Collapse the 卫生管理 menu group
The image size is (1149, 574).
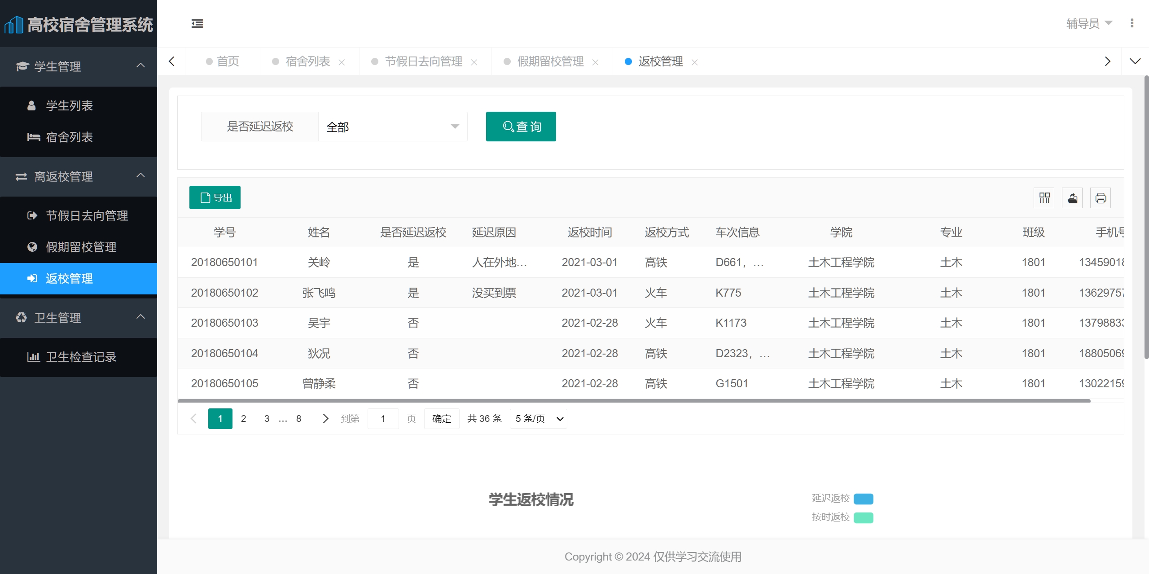[79, 318]
